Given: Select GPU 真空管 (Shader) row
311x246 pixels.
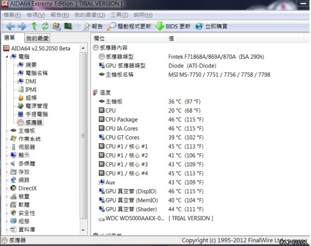Looking at the screenshot, I should tap(151, 209).
